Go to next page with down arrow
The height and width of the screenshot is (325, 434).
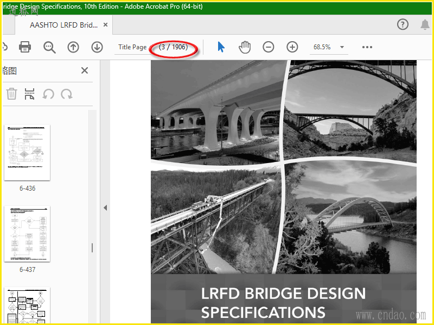[97, 47]
